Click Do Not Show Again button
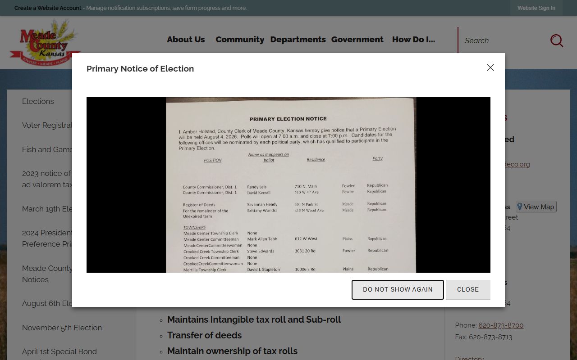Image resolution: width=577 pixels, height=360 pixels. pos(398,289)
